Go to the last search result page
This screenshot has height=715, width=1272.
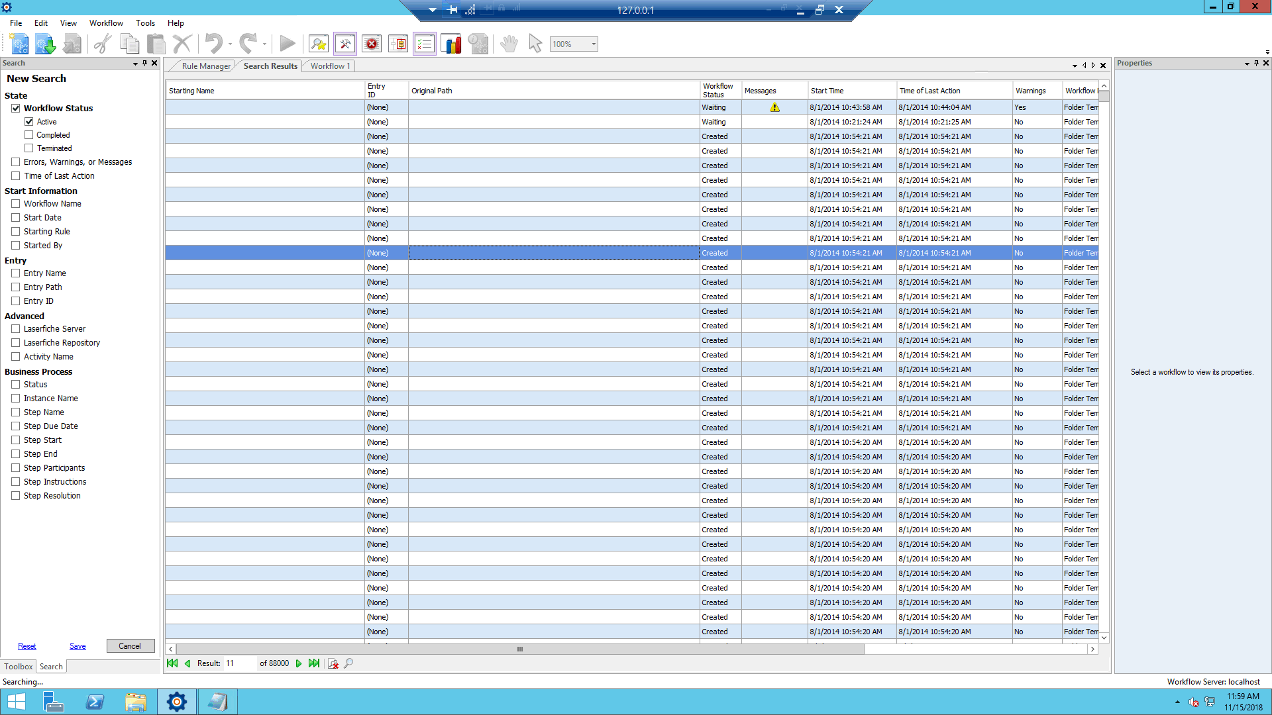(314, 663)
